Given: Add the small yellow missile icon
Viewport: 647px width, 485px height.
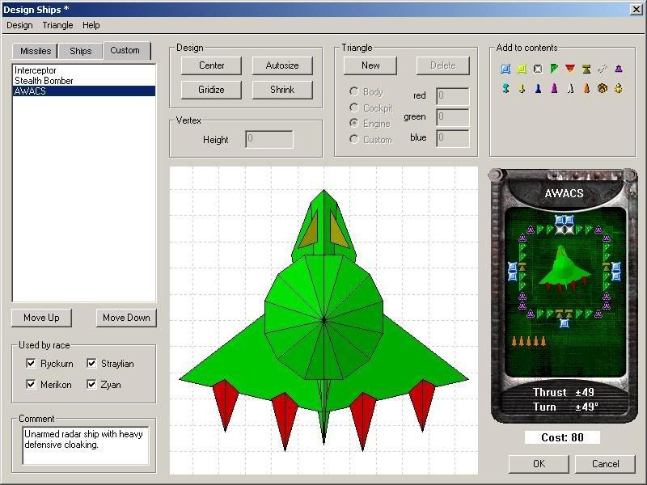Looking at the screenshot, I should (x=522, y=88).
